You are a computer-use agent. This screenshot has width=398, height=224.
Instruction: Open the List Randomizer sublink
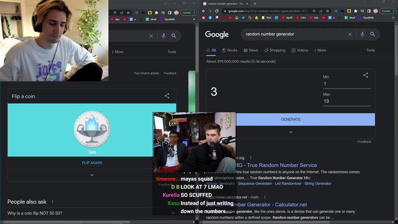[x=288, y=184]
